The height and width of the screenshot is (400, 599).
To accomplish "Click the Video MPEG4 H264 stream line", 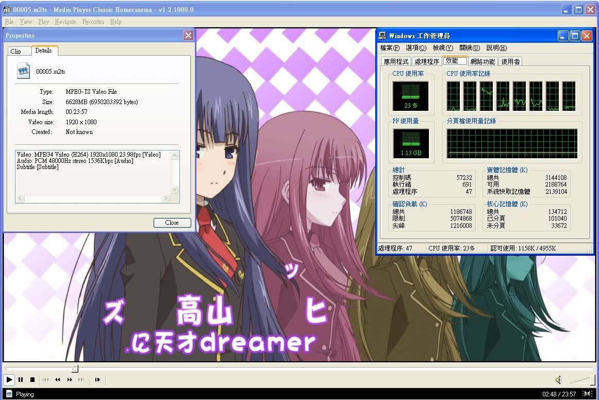I will (89, 155).
